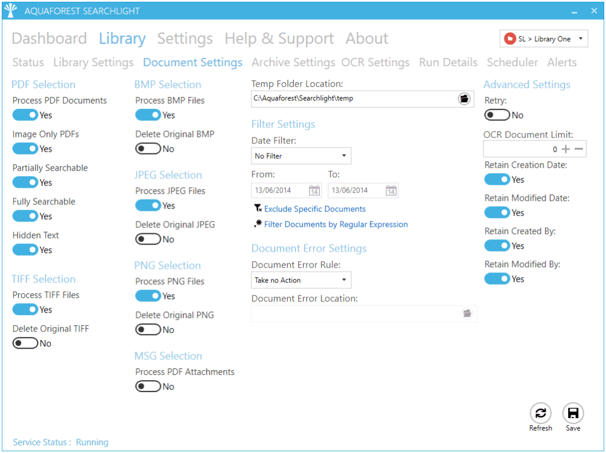The width and height of the screenshot is (606, 453).
Task: Click the Filter Documents by Regular Expression link
Action: pos(335,224)
